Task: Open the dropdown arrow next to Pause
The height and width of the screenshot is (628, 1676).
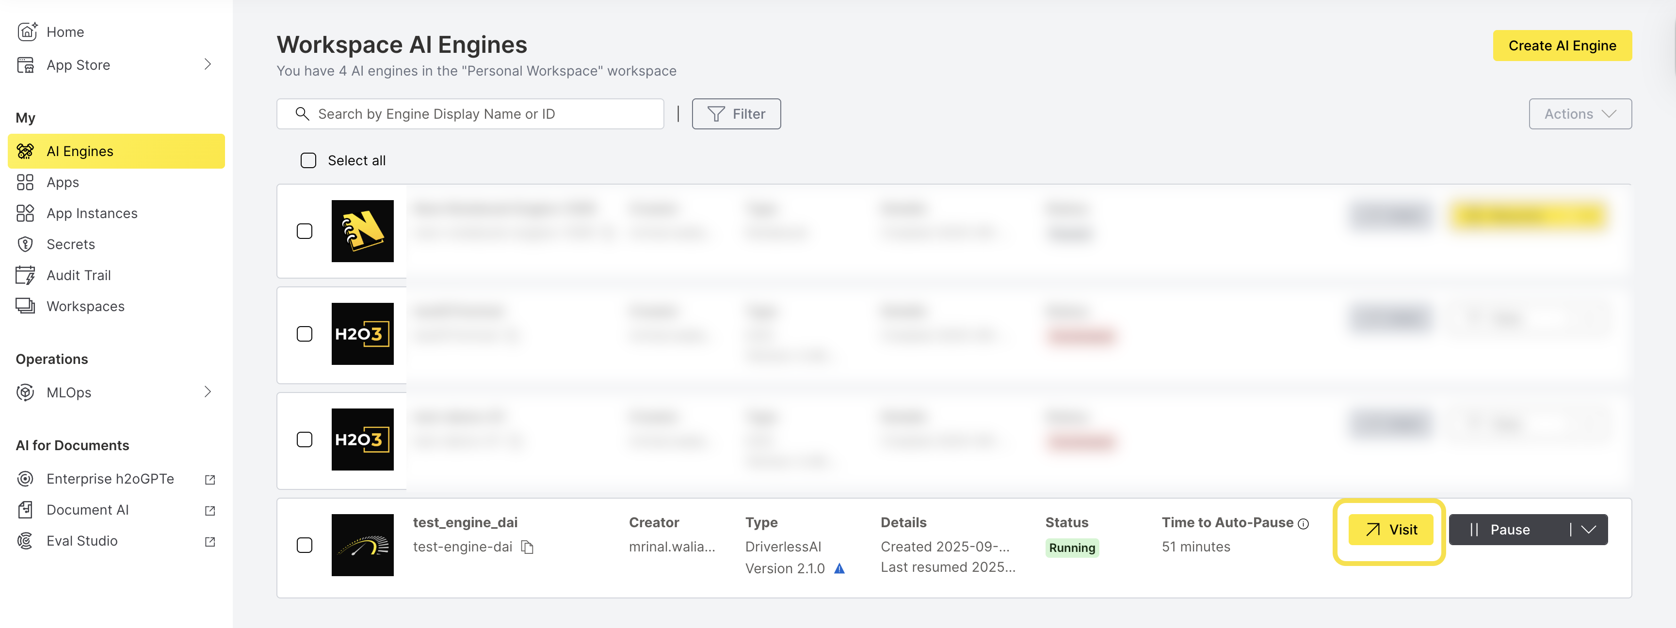Action: [1589, 530]
